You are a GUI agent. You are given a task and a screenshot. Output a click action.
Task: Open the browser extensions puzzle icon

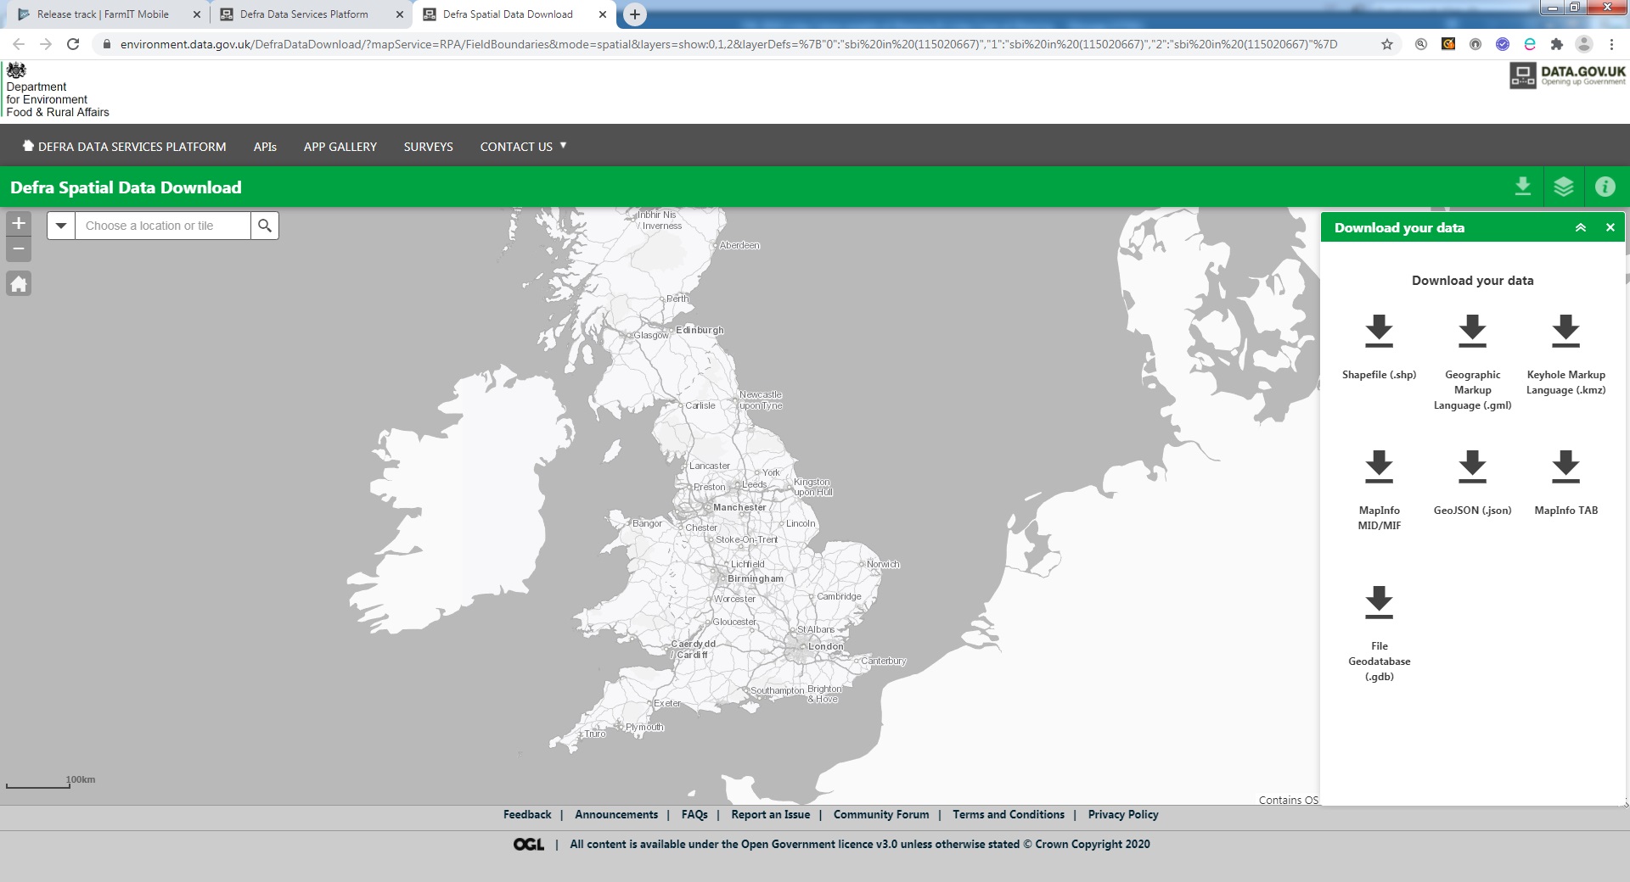pos(1557,44)
